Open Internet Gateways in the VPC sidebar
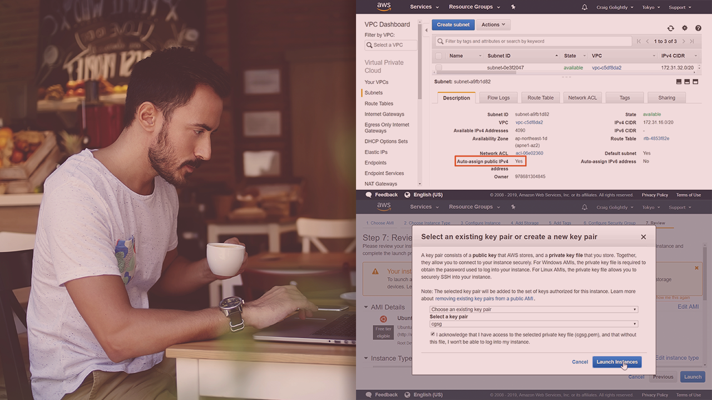 click(x=384, y=114)
